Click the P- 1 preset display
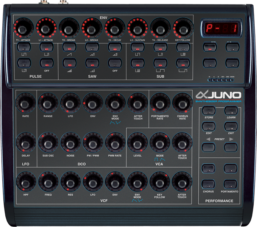The height and width of the screenshot is (227, 257). (x=222, y=28)
